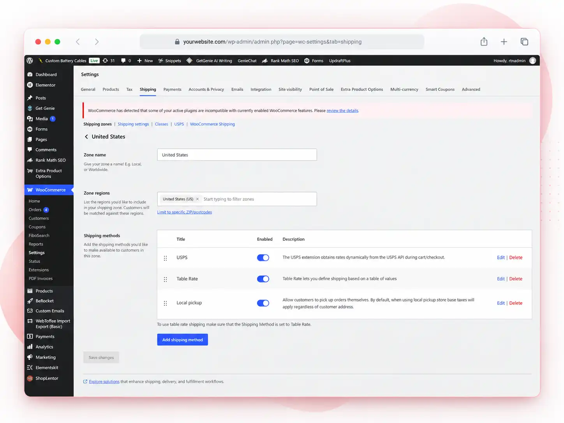Click the review the details link
The image size is (564, 423).
coord(342,111)
